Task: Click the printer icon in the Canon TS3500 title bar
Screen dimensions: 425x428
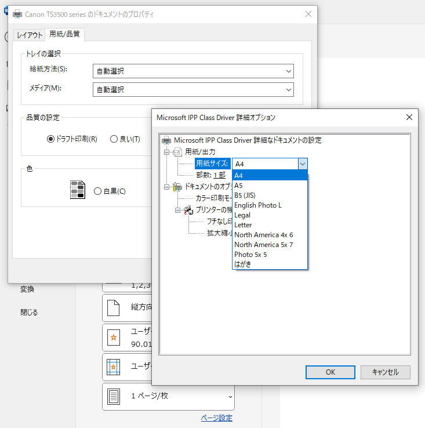Action: pyautogui.click(x=17, y=14)
